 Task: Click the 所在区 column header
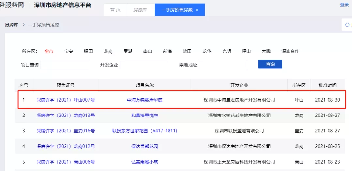(x=299, y=85)
